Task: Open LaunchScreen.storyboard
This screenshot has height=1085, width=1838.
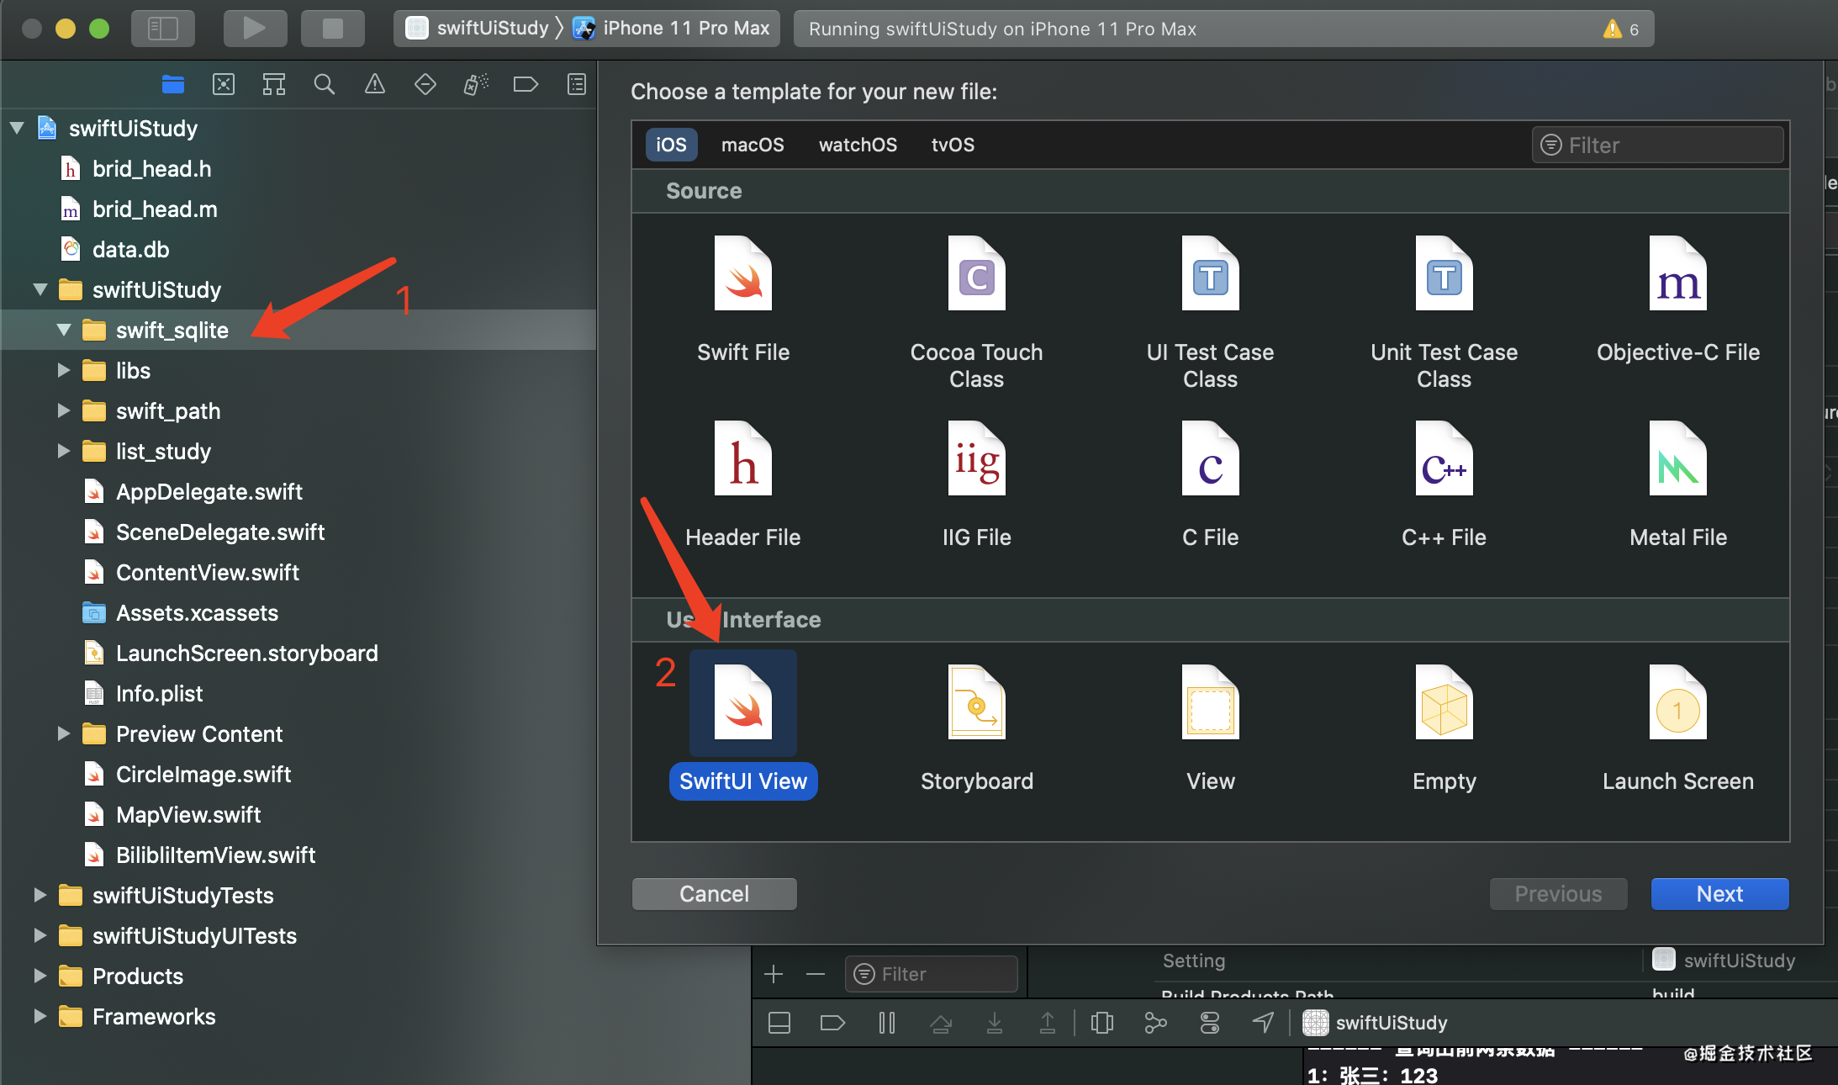Action: pyautogui.click(x=246, y=653)
